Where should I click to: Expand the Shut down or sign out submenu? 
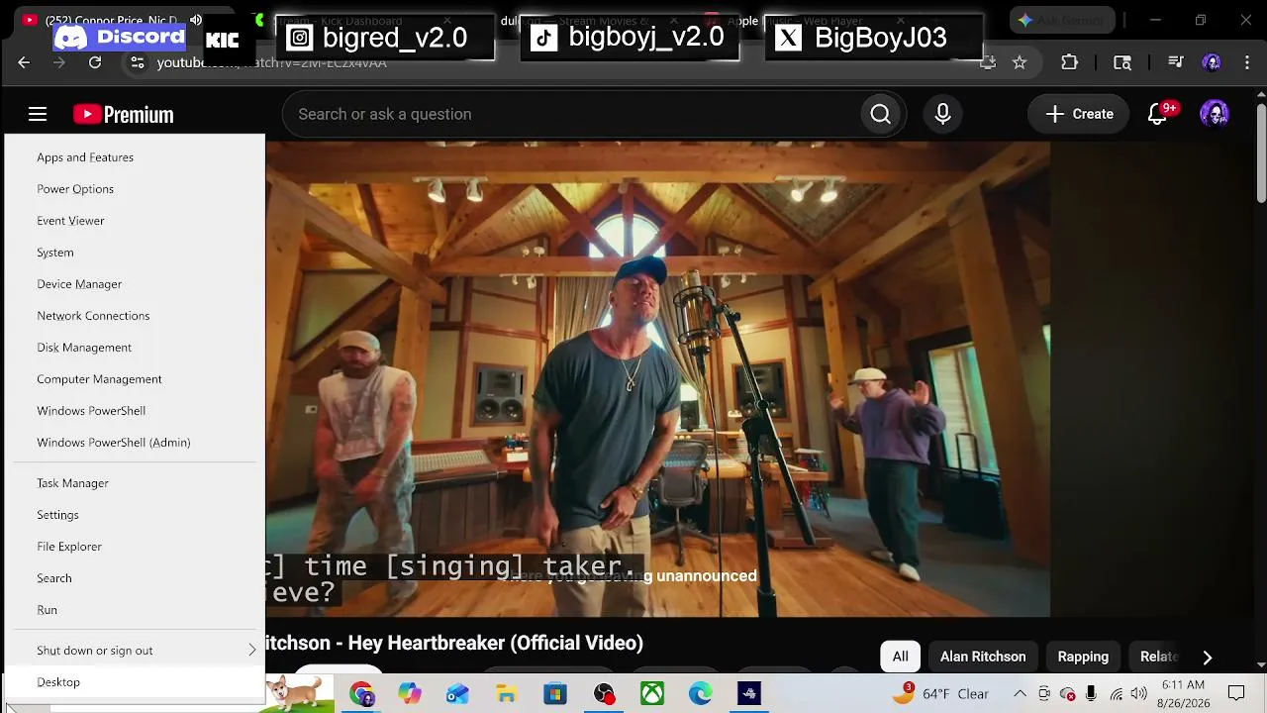pyautogui.click(x=136, y=651)
